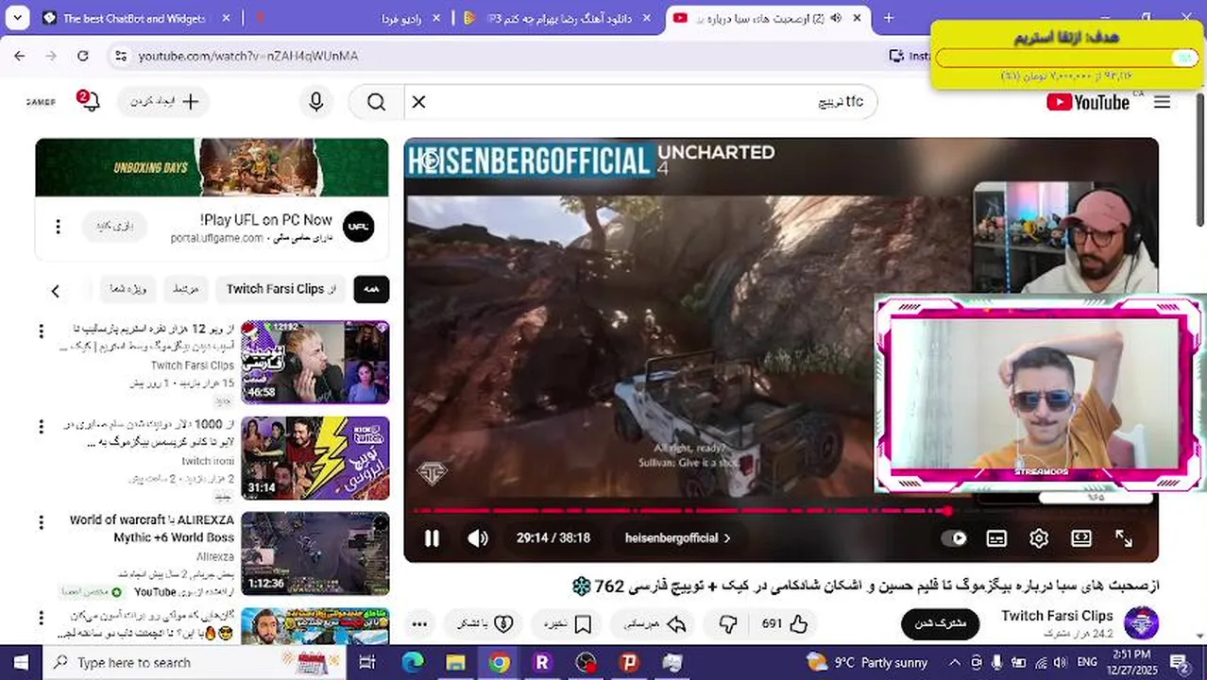Open Microsoft Edge from the taskbar

(x=413, y=662)
